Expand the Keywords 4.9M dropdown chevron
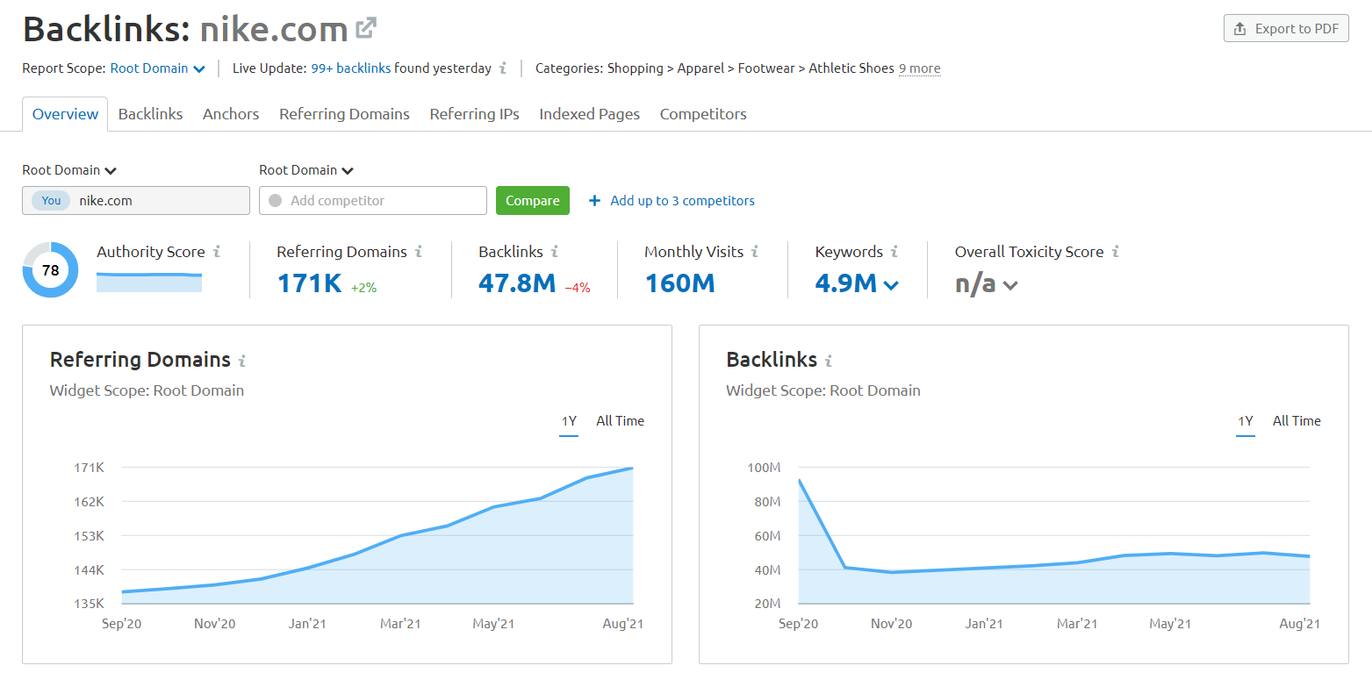The width and height of the screenshot is (1372, 680). click(x=891, y=285)
